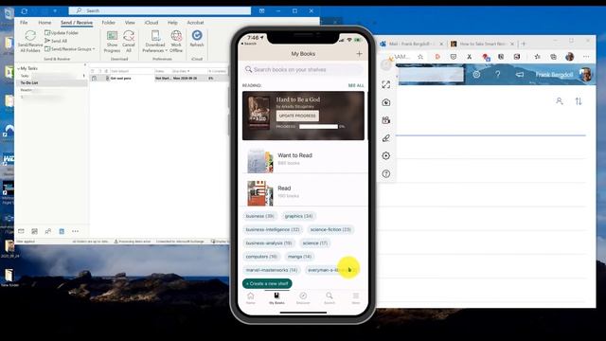The height and width of the screenshot is (341, 606).
Task: Click the help icon in side toolbar
Action: tap(385, 173)
